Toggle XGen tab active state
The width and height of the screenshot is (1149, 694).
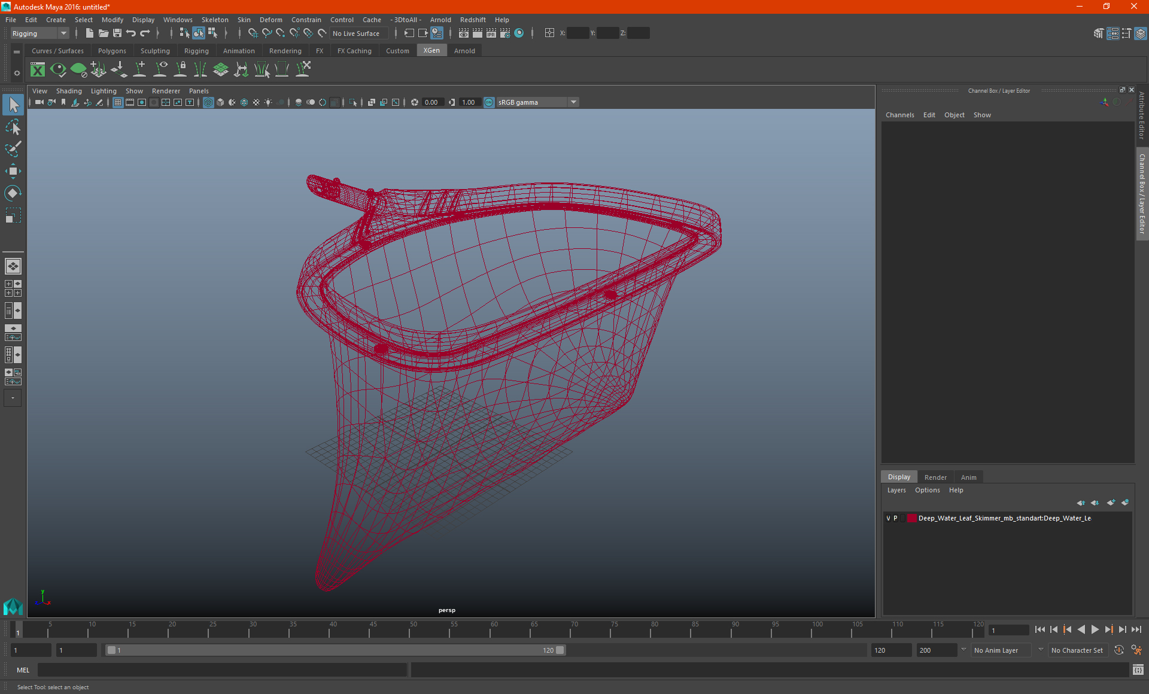tap(431, 50)
